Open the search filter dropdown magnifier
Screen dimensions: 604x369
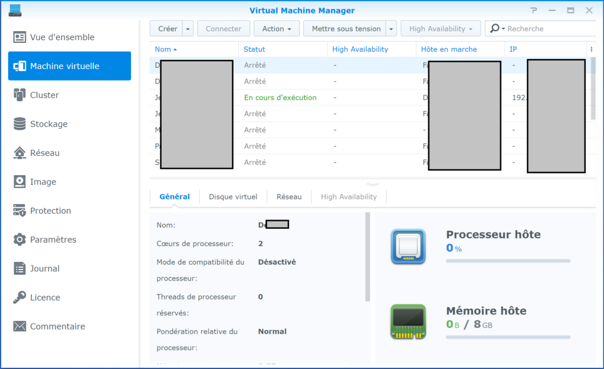click(x=497, y=29)
